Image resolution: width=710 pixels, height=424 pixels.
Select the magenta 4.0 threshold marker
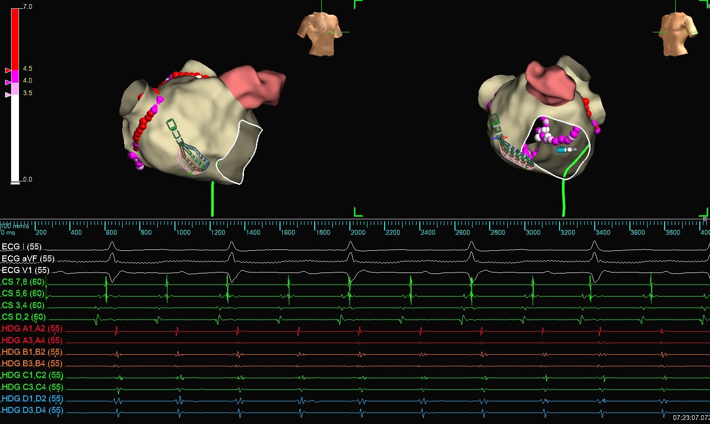(8, 82)
